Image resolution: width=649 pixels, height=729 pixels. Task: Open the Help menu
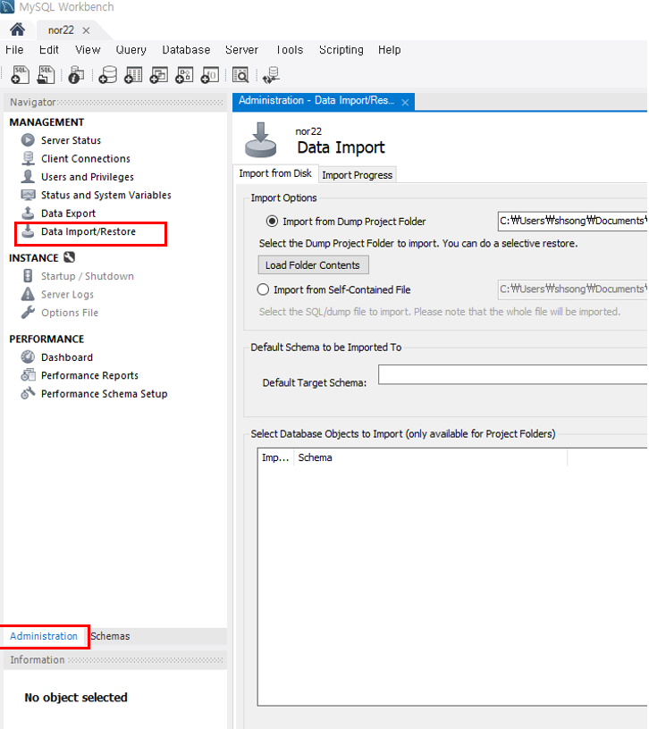(x=389, y=50)
